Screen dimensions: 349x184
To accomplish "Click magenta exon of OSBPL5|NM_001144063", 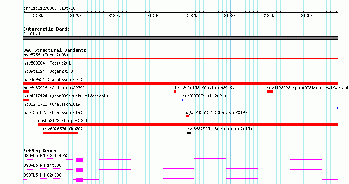I will pos(80,160).
